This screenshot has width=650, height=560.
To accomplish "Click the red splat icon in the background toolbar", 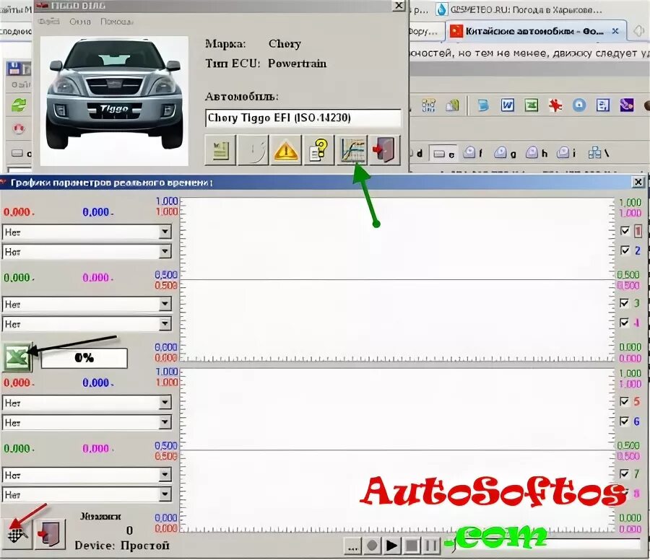I will (x=555, y=105).
